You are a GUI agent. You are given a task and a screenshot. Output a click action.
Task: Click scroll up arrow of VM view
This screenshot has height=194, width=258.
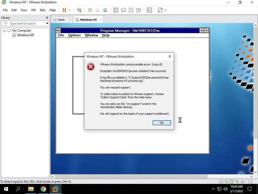(255, 25)
